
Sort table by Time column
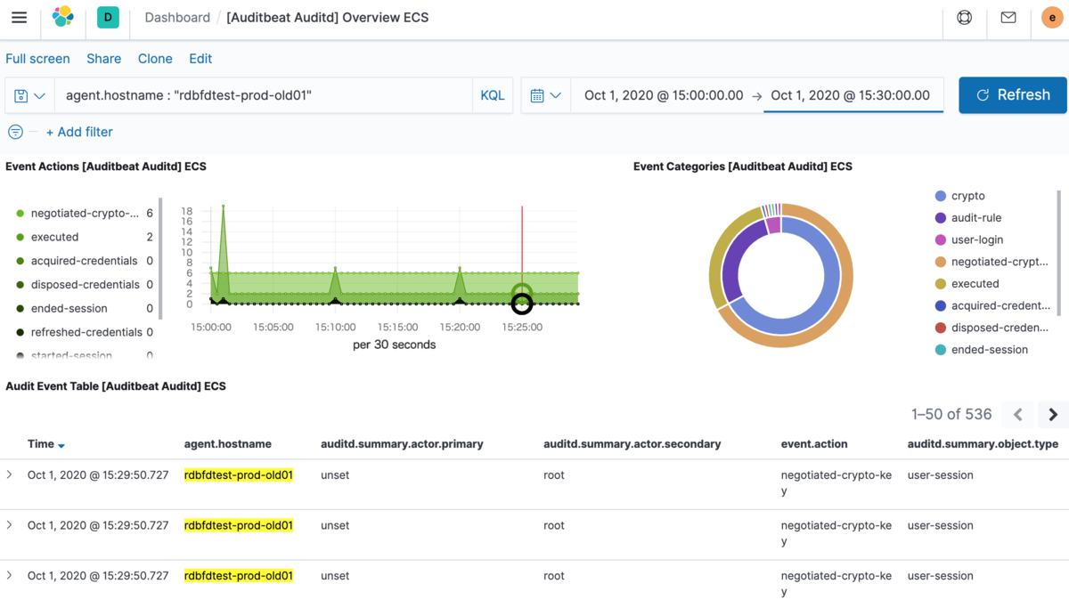click(46, 443)
